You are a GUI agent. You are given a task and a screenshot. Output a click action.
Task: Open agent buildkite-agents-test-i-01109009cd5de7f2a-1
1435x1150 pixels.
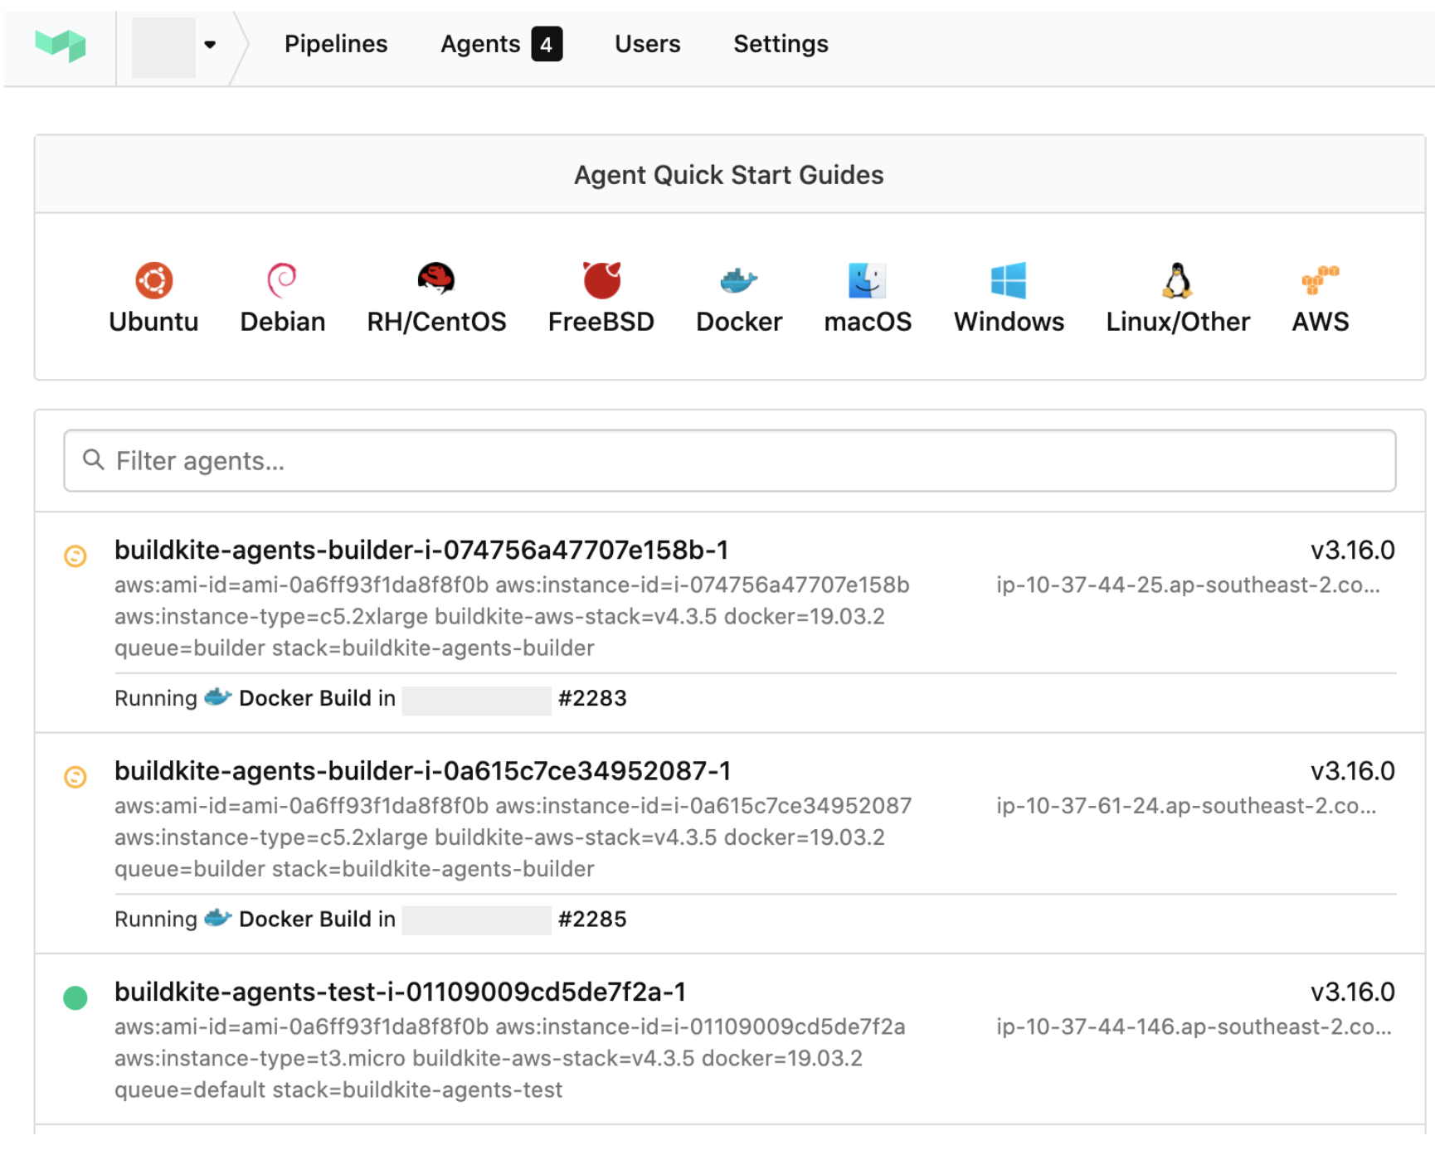coord(401,992)
